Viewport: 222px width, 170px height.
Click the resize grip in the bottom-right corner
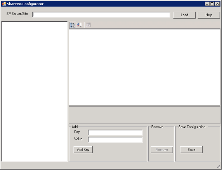click(219, 167)
